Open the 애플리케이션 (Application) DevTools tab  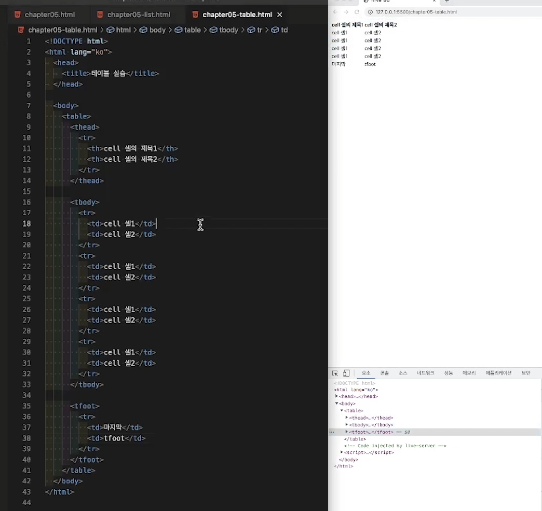tap(498, 373)
